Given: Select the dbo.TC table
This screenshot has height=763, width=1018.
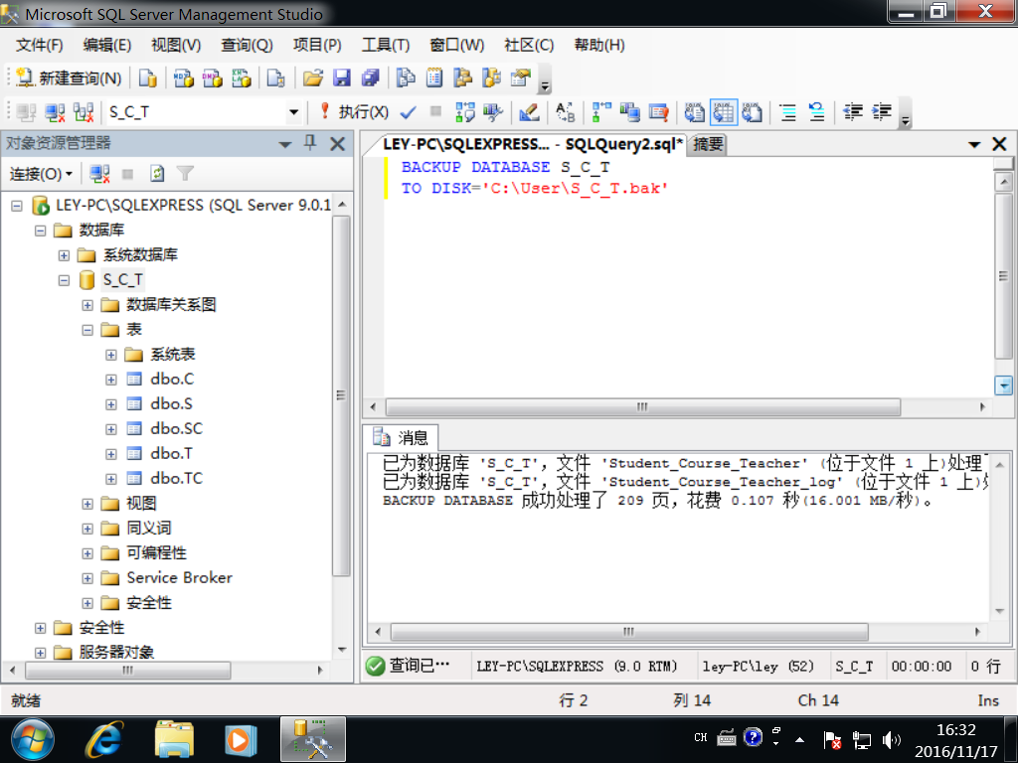Looking at the screenshot, I should point(177,478).
